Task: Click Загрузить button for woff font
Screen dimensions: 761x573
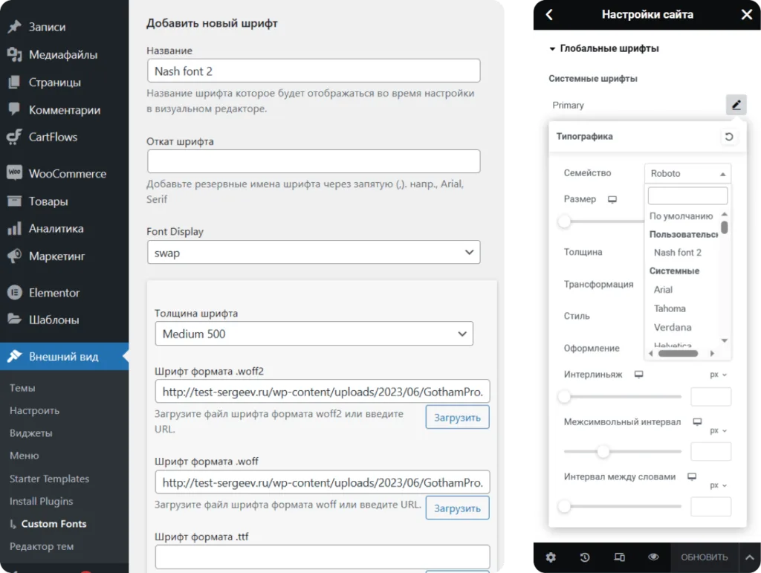Action: pos(457,508)
